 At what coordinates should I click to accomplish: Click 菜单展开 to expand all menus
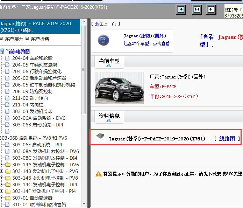point(14,39)
